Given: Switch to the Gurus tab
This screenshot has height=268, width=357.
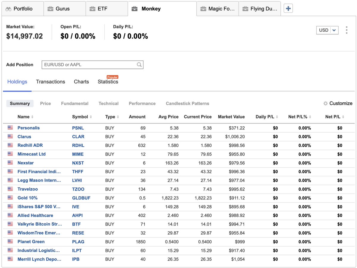Looking at the screenshot, I should 65,9.
